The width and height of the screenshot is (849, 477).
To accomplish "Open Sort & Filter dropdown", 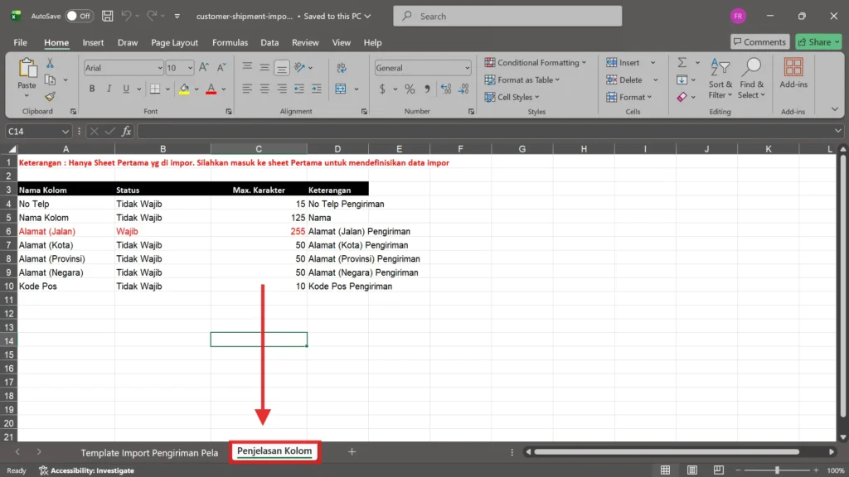I will pos(720,79).
